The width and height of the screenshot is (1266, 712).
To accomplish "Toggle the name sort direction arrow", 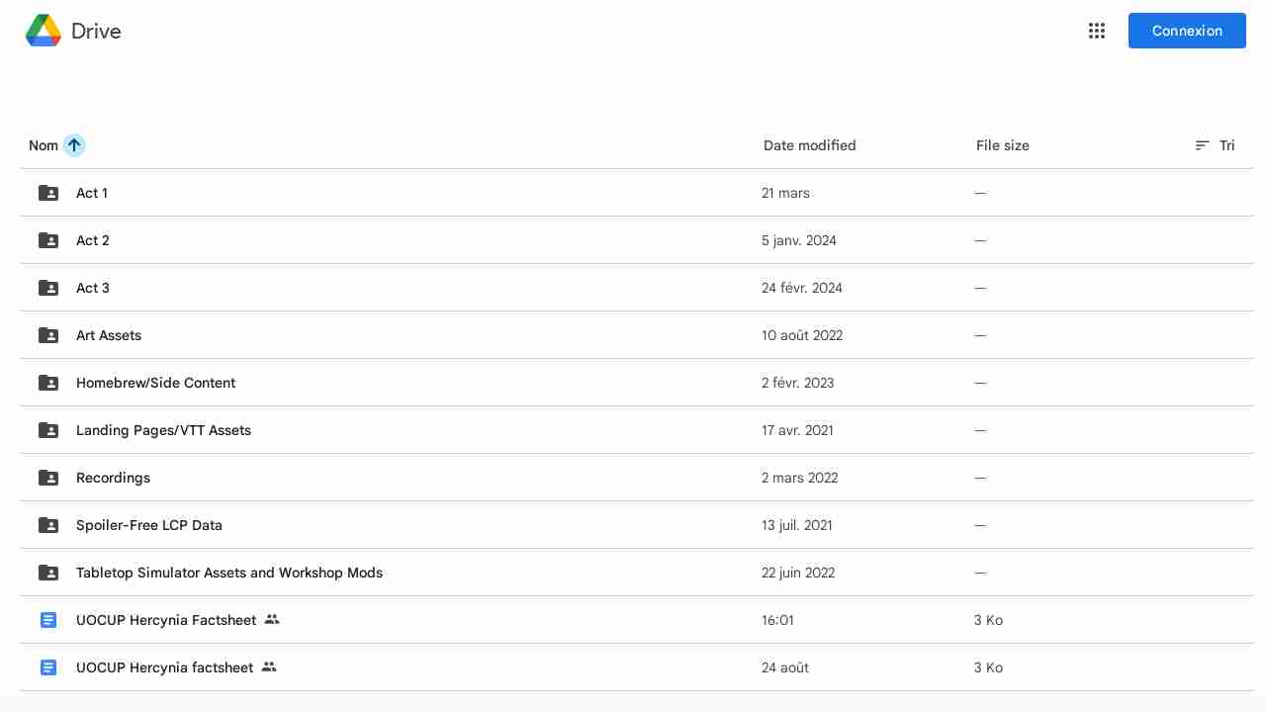I will (x=74, y=145).
